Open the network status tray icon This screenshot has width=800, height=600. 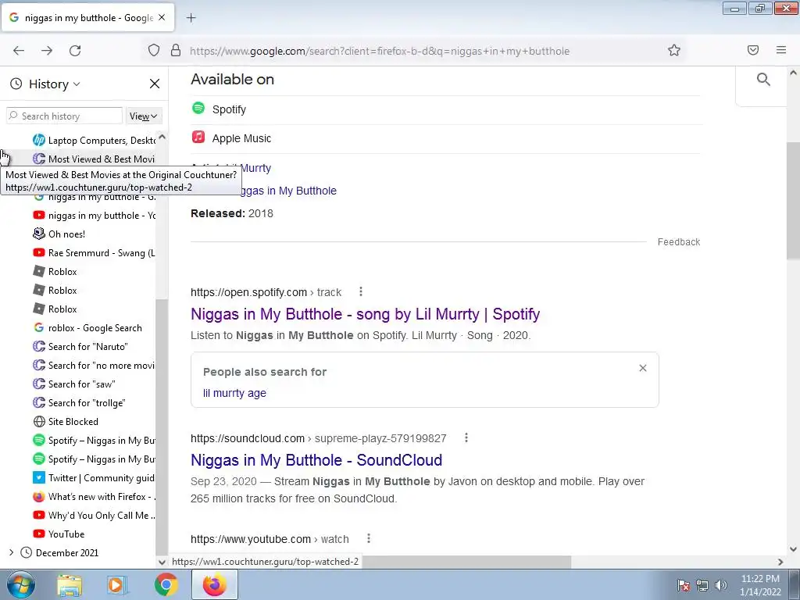(x=702, y=585)
